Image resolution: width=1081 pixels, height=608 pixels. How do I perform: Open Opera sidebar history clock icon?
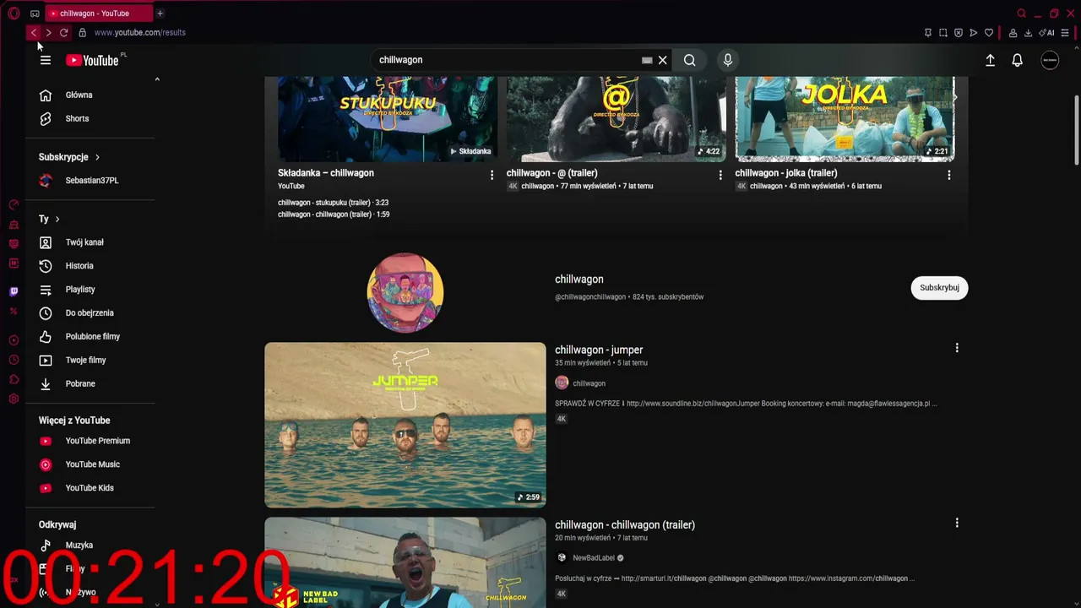[x=14, y=360]
